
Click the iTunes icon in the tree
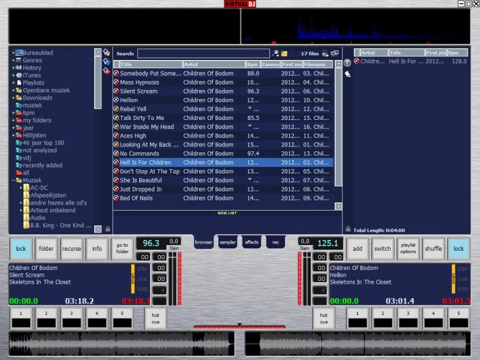click(x=19, y=76)
